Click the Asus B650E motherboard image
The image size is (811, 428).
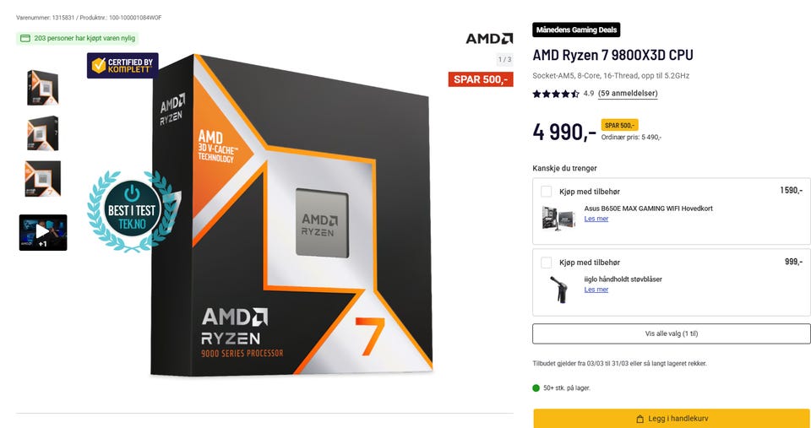[x=559, y=218]
